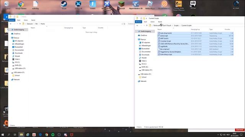
Task: Select Netwerk in Hacks window sidebar
Action: [x=16, y=80]
